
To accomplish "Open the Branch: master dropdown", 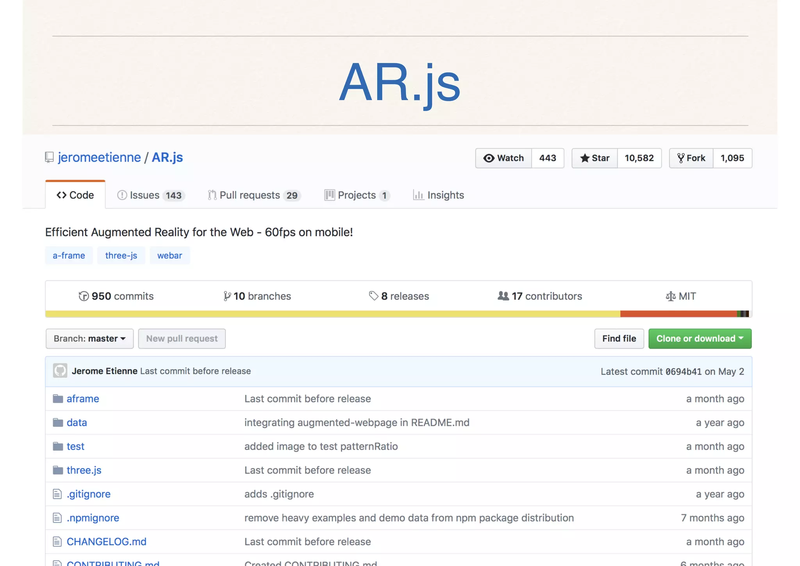I will click(x=89, y=339).
